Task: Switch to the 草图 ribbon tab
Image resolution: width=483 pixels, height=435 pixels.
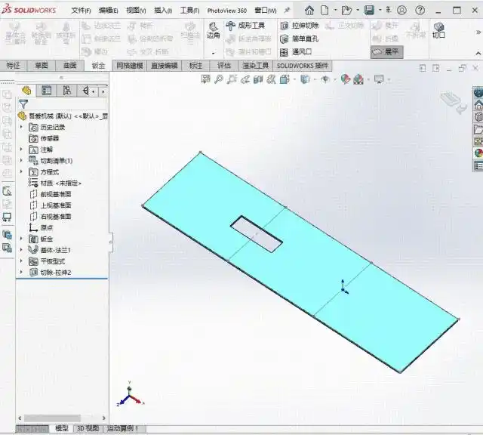Action: click(x=42, y=66)
